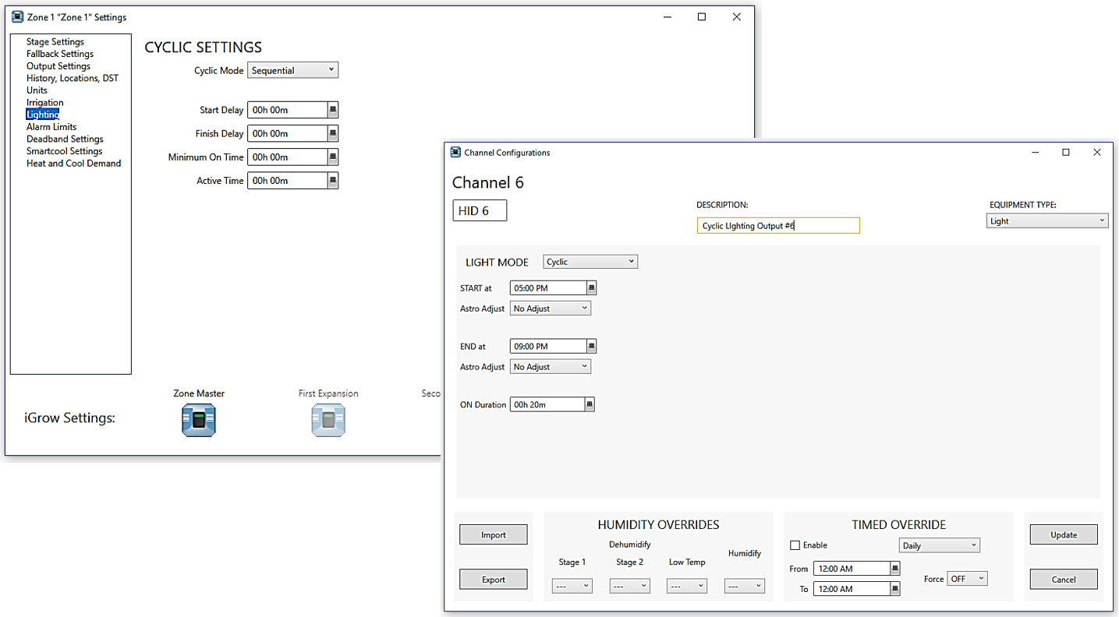Viewport: 1119px width, 617px height.
Task: Open the Finish Delay time picker icon
Action: click(333, 133)
